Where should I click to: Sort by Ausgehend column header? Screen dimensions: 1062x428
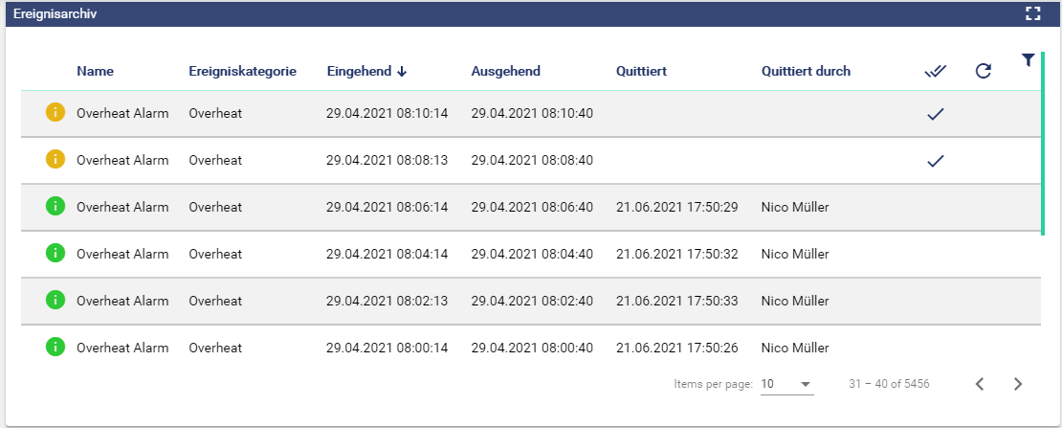(x=505, y=71)
